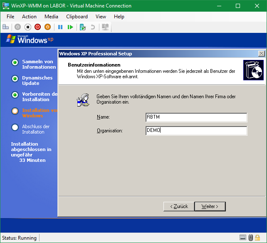The width and height of the screenshot is (267, 243).
Task: Click the orange Save state icon
Action: click(47, 27)
